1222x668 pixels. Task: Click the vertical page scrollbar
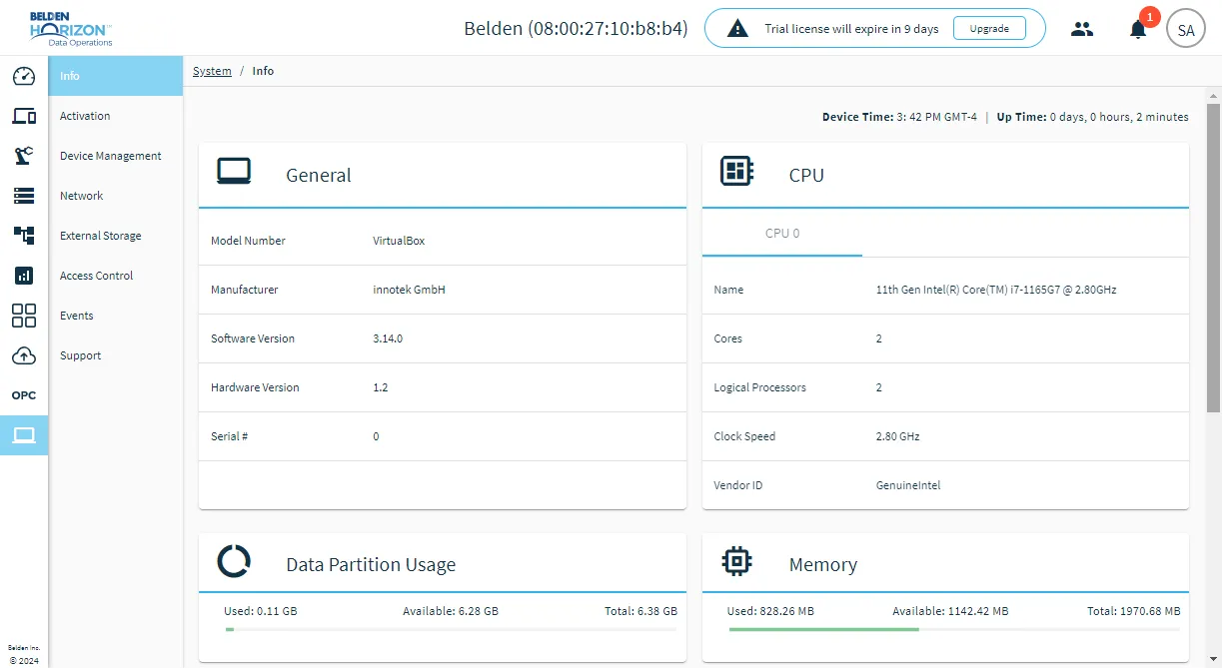[x=1213, y=258]
